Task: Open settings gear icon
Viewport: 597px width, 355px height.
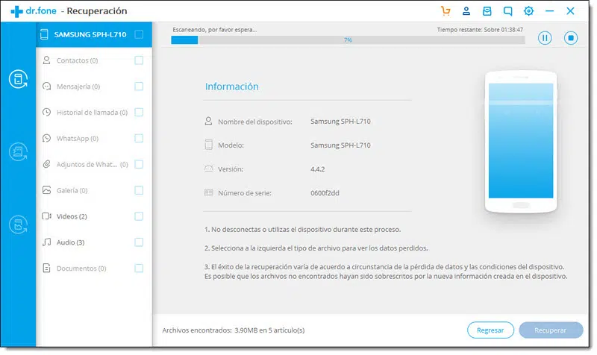Action: [528, 11]
